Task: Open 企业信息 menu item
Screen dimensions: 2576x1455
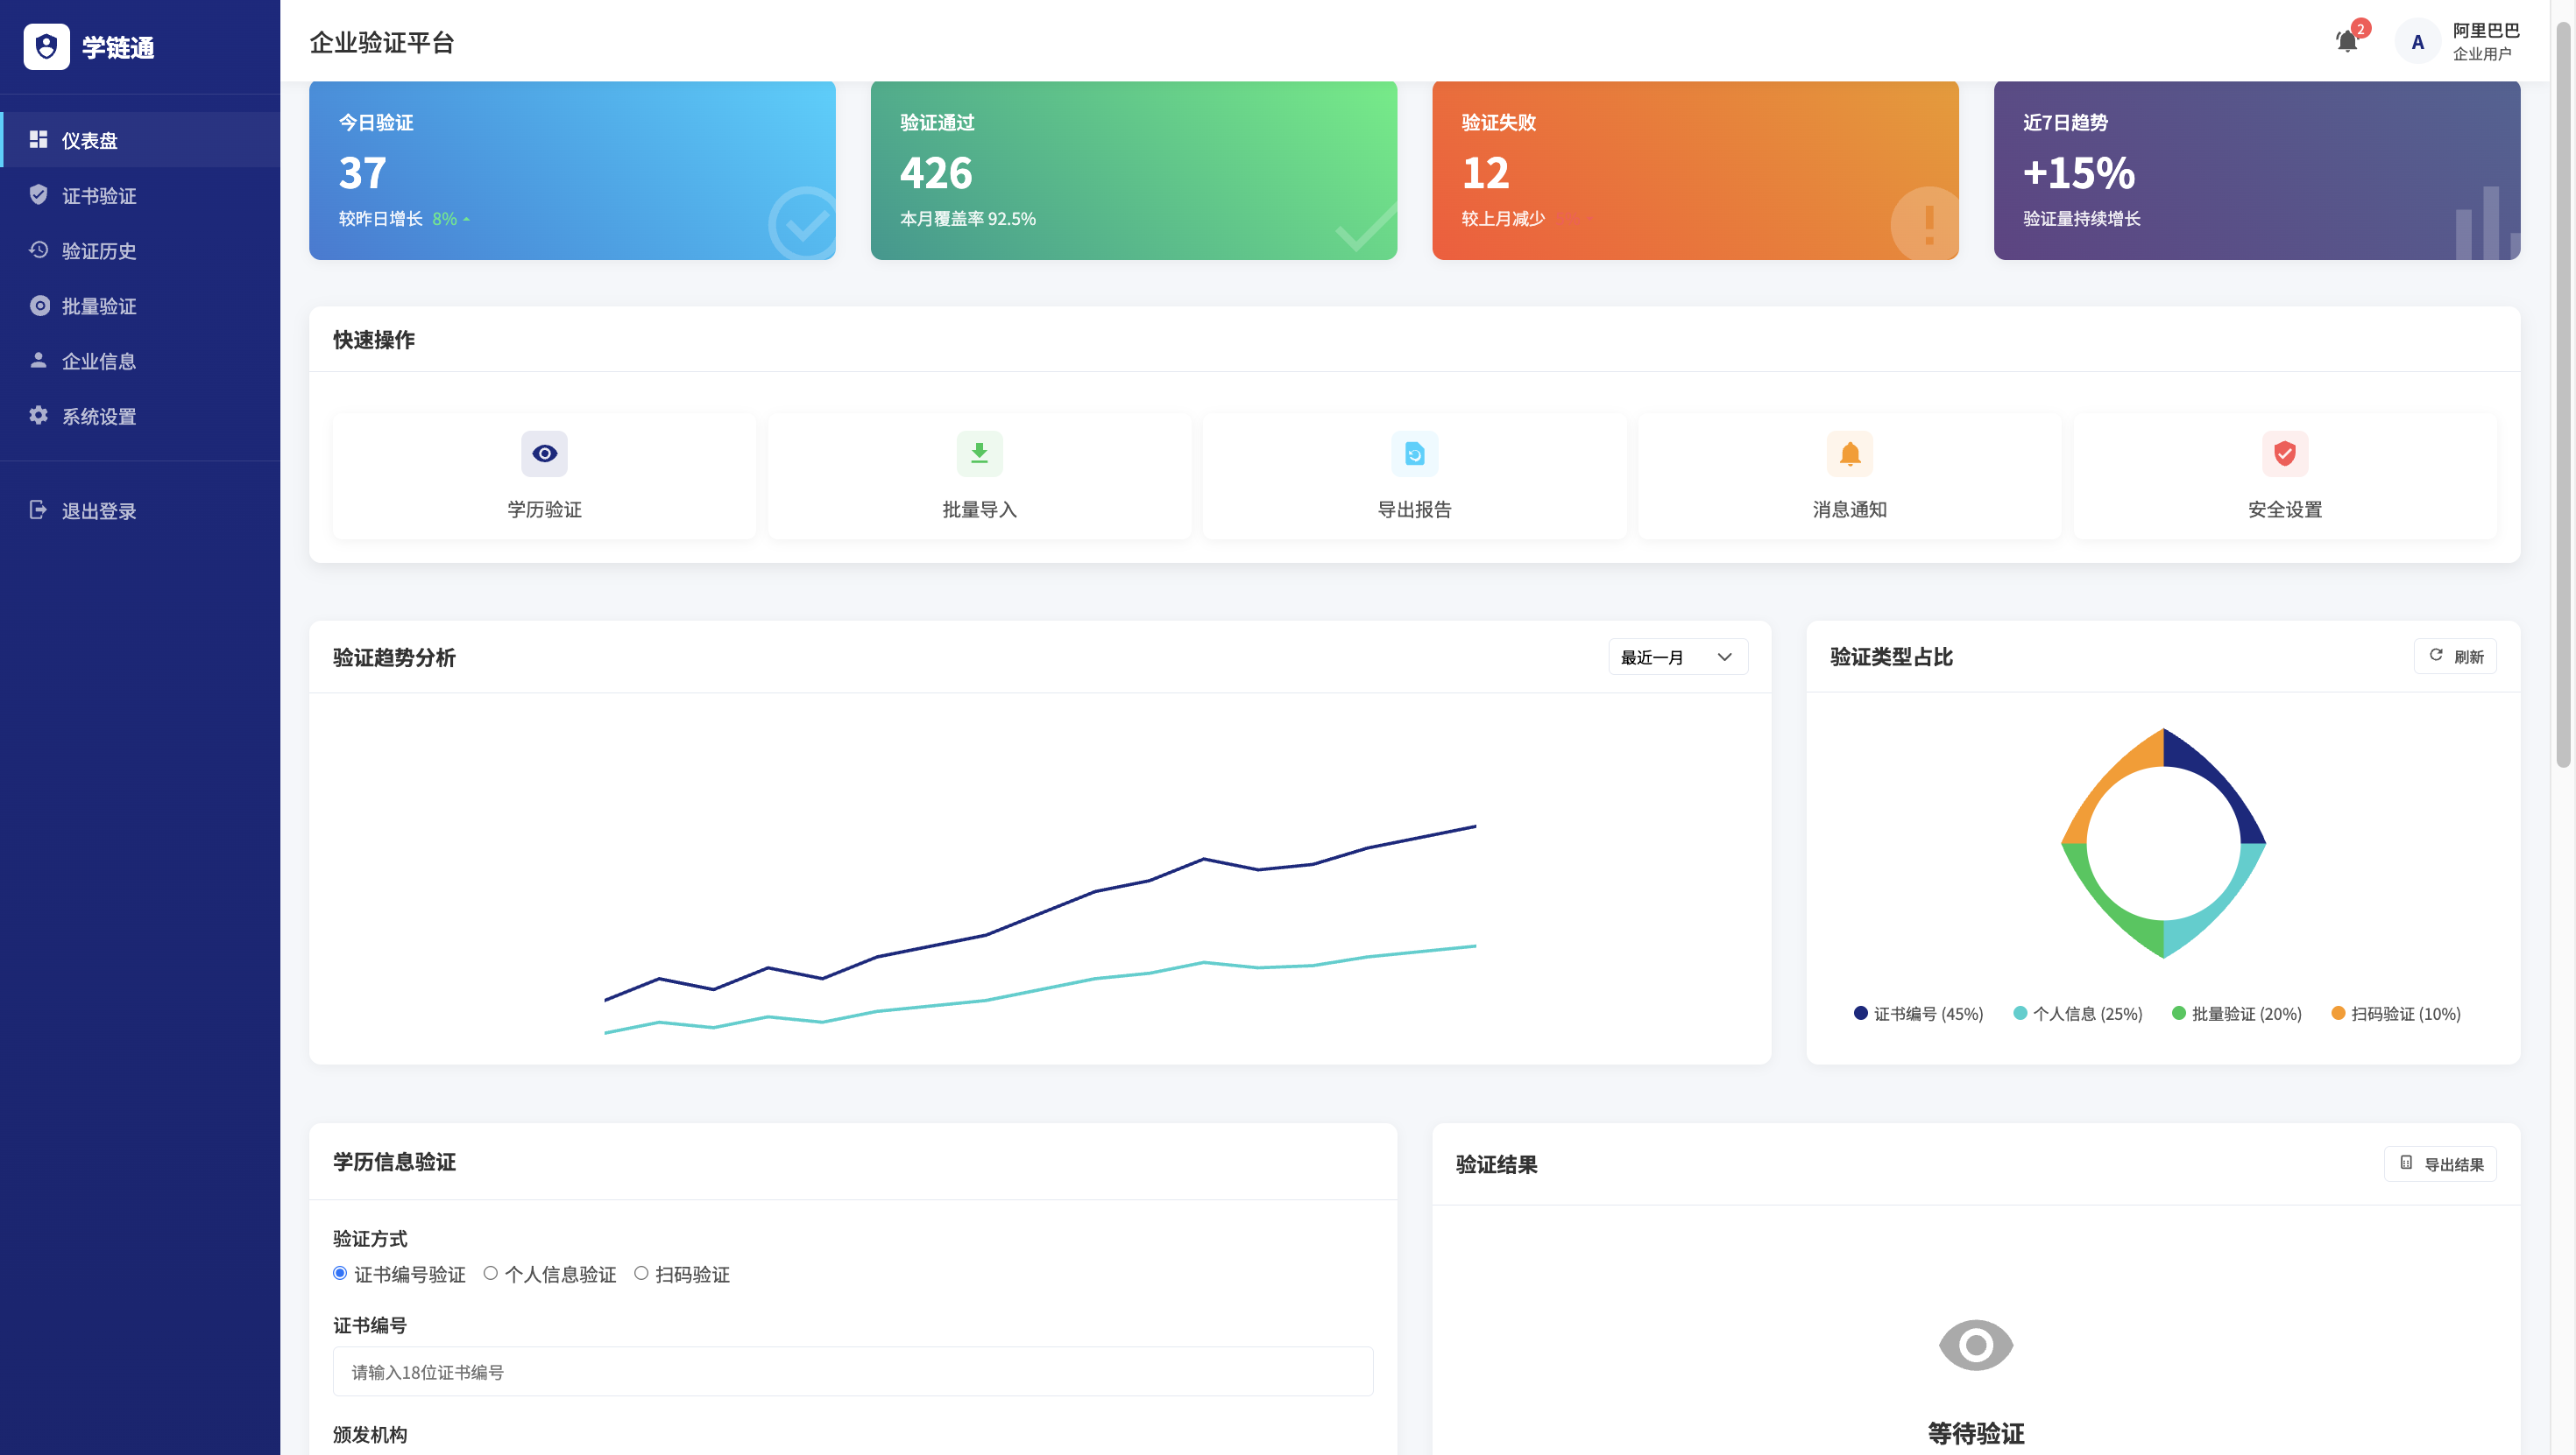Action: pos(140,361)
